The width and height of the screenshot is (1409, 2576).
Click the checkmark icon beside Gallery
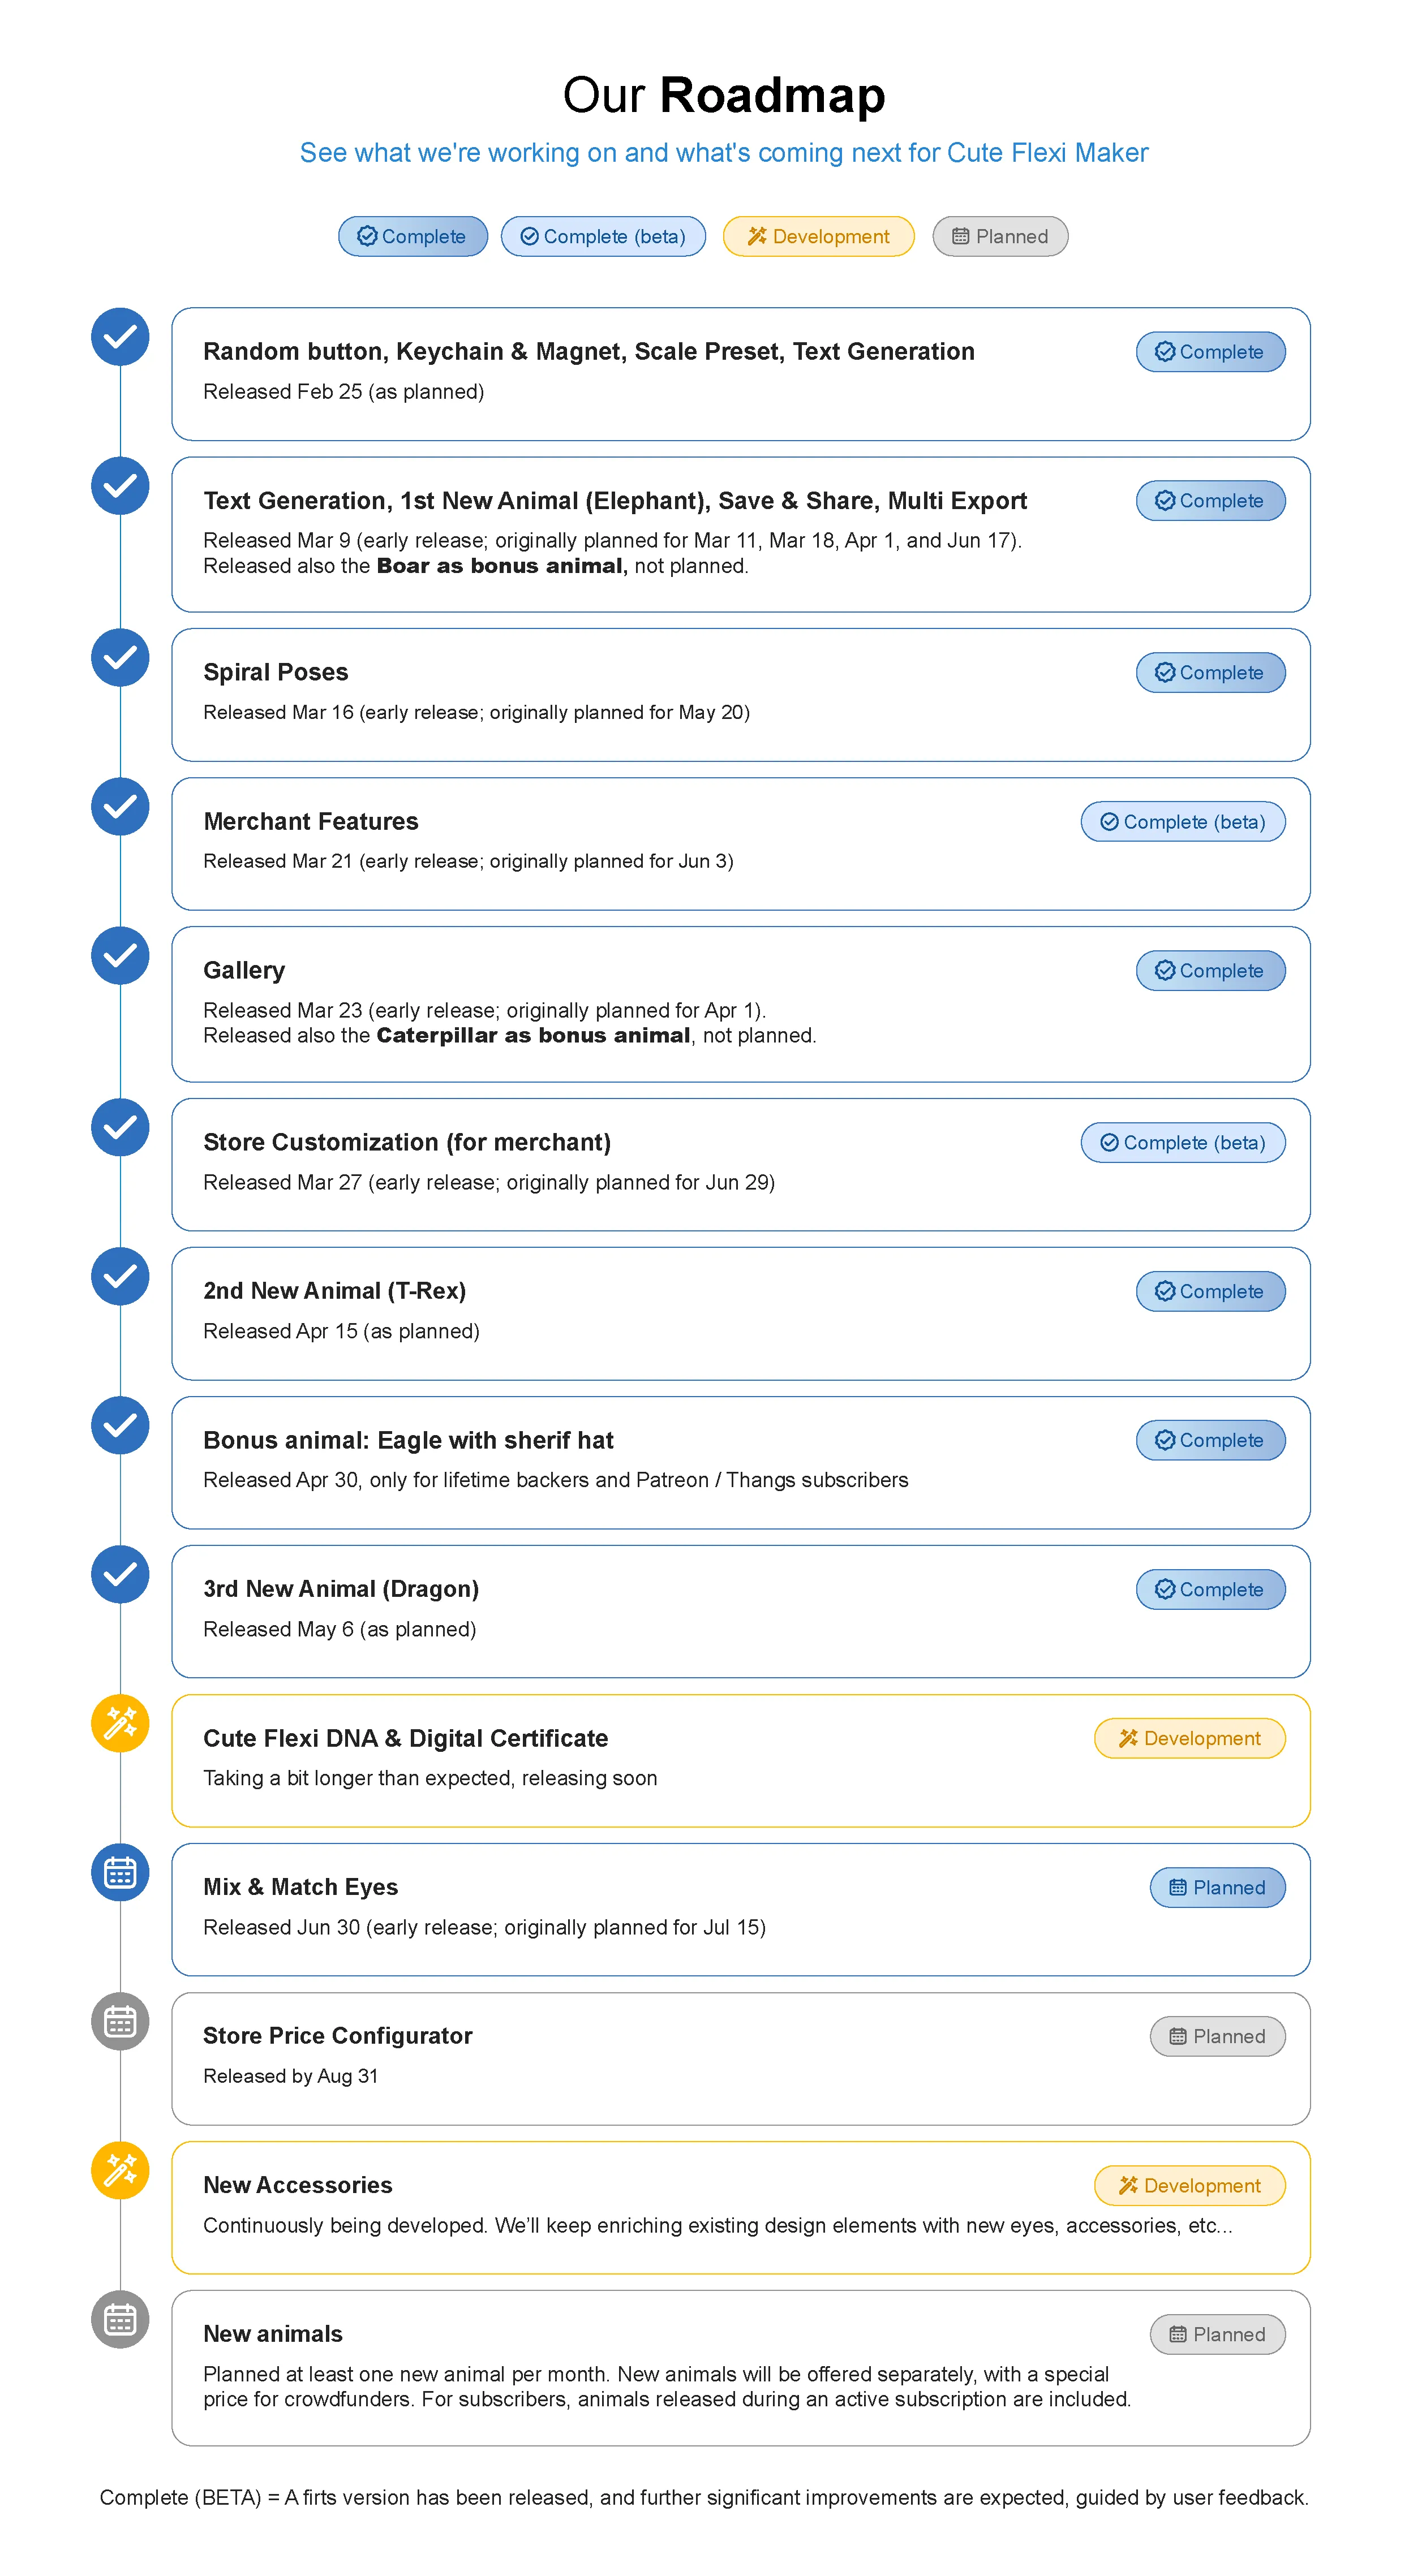point(120,956)
